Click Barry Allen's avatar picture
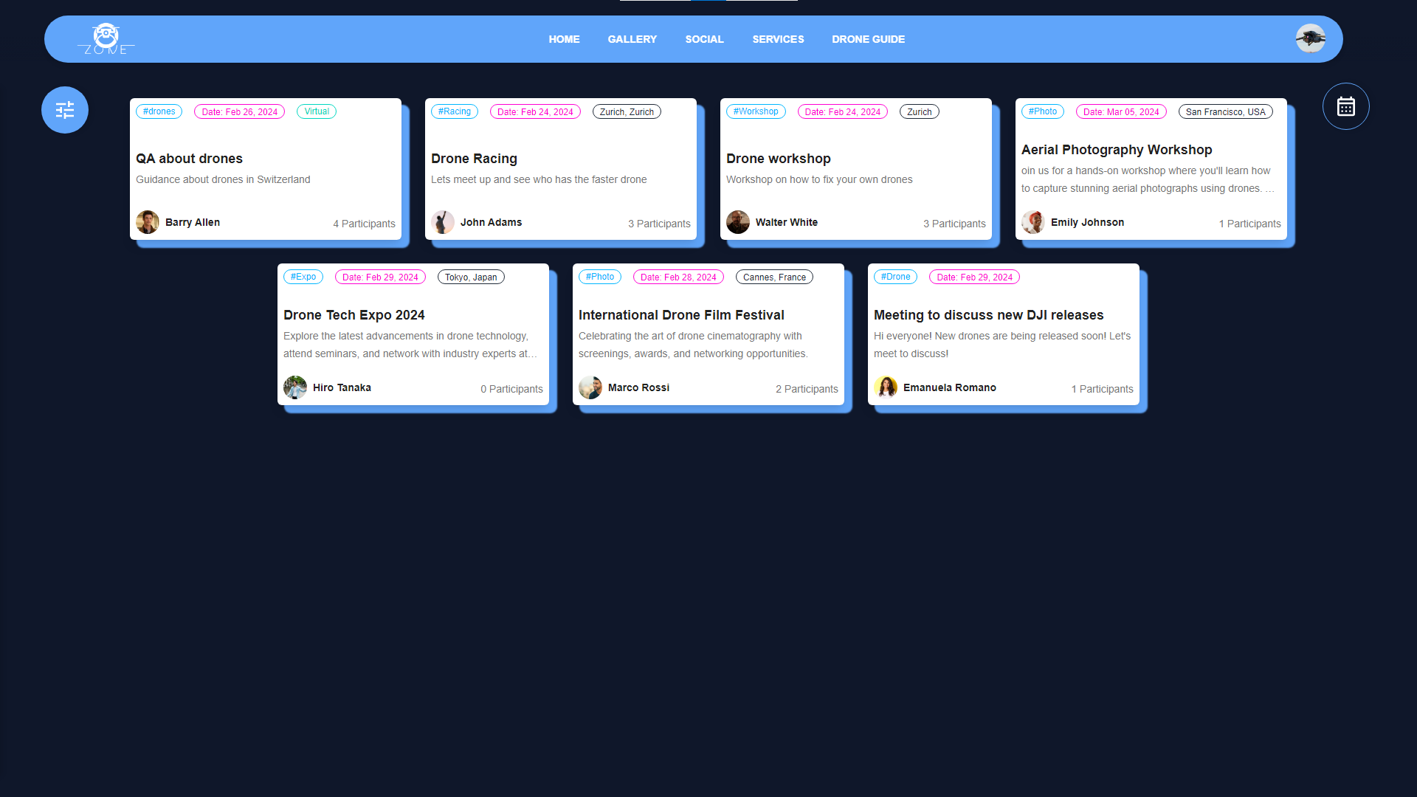This screenshot has width=1417, height=797. (x=148, y=222)
